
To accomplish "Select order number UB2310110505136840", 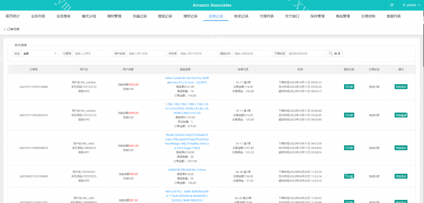I will (x=34, y=87).
